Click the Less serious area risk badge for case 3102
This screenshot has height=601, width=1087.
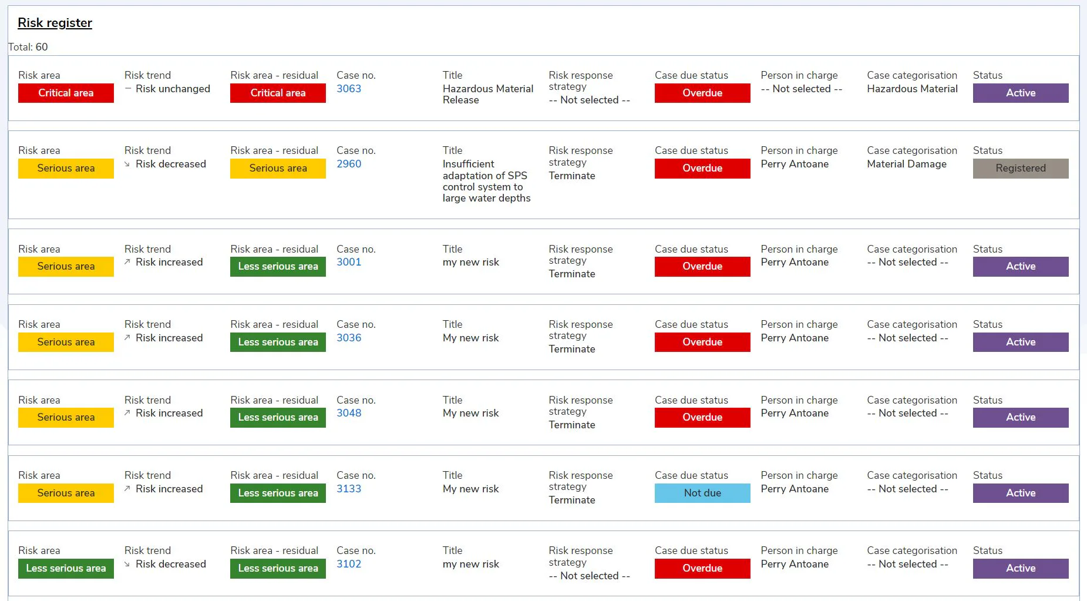tap(66, 568)
